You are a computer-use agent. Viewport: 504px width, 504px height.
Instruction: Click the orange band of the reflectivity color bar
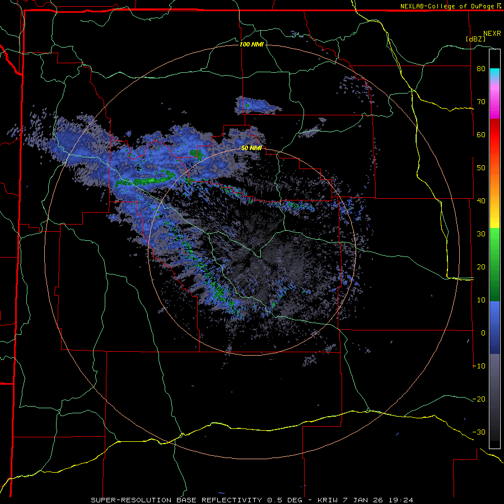click(494, 185)
